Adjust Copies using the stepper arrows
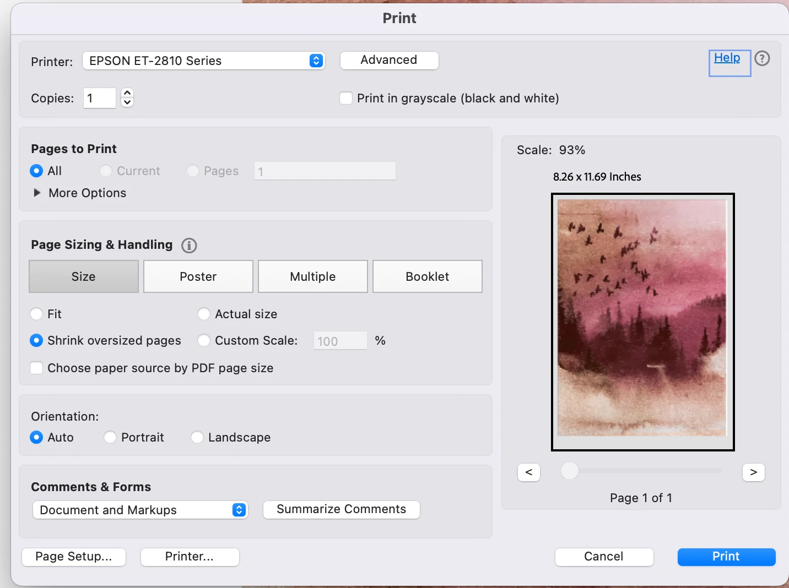The image size is (789, 588). tap(127, 98)
